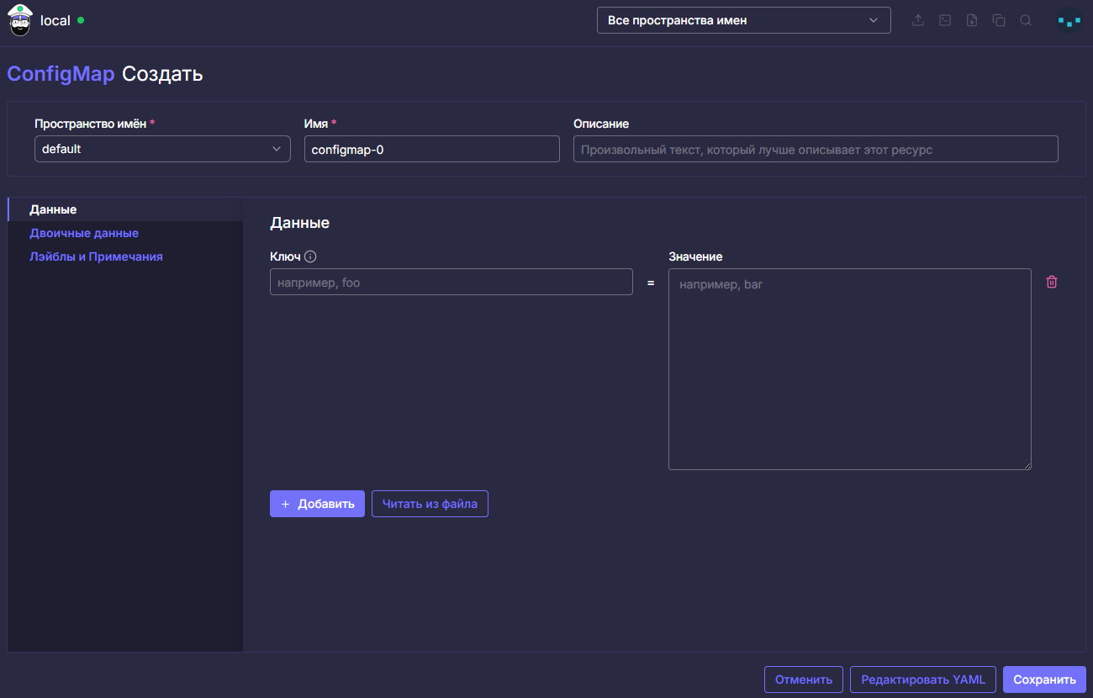
Task: Click the Сохранить button
Action: (1044, 679)
